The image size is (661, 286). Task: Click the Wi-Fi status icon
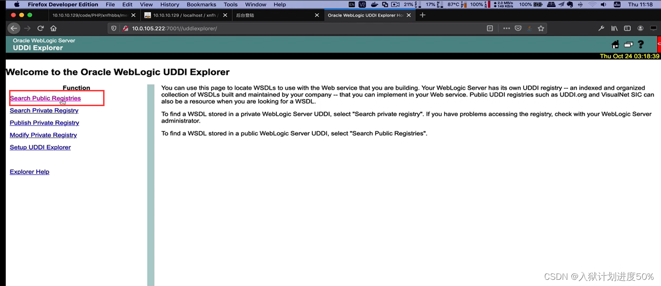coord(592,4)
